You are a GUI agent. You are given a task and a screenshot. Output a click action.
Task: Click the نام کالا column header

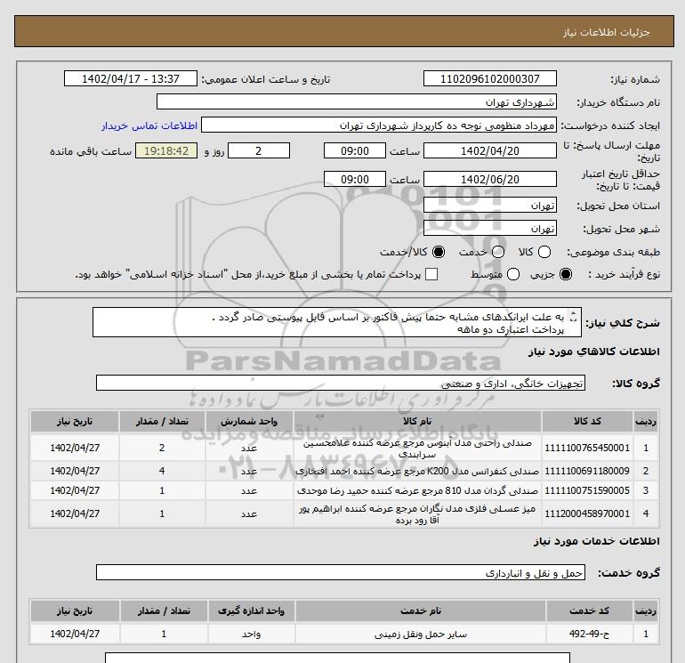(417, 421)
